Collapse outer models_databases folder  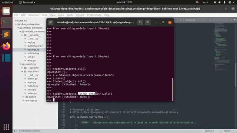(x=18, y=28)
